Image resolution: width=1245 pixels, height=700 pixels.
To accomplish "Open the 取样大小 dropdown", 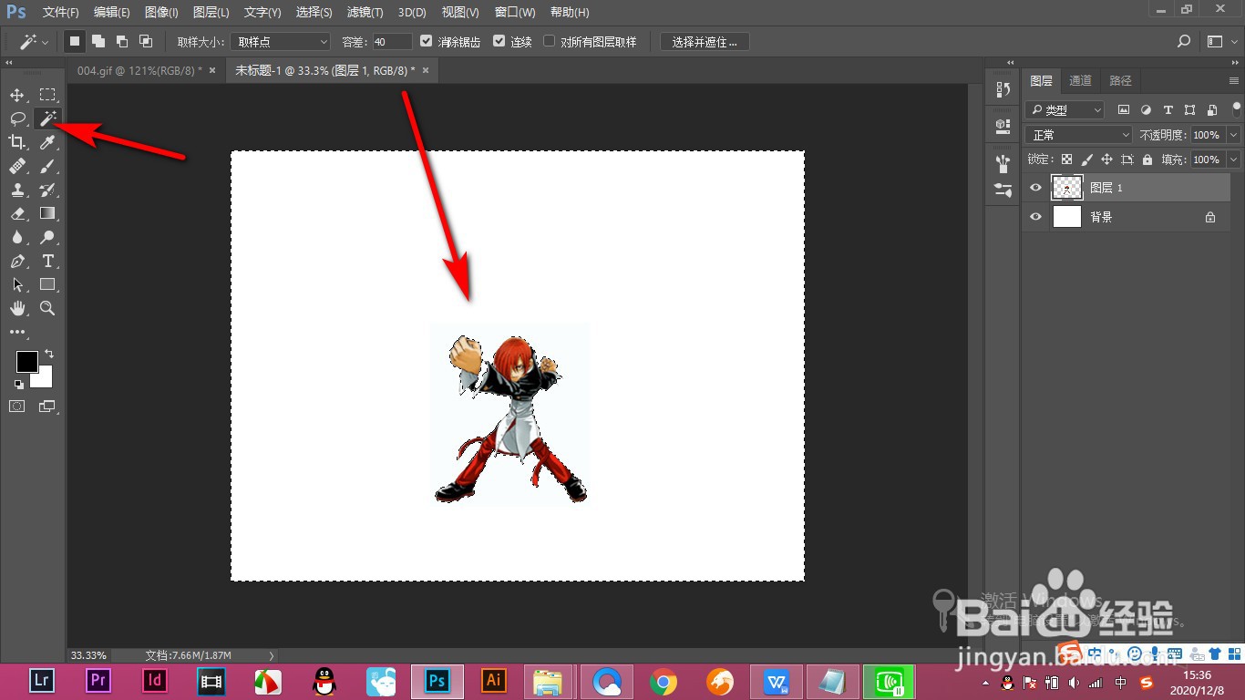I will point(280,42).
